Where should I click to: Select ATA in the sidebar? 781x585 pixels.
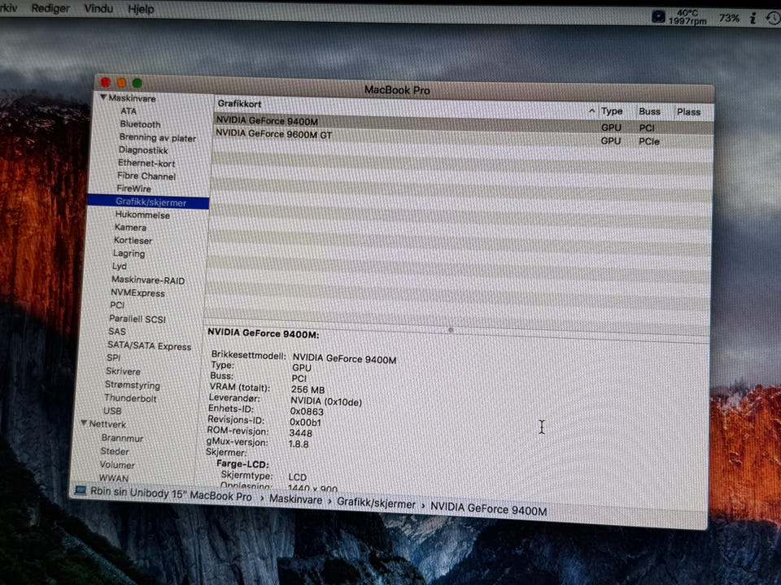(128, 111)
